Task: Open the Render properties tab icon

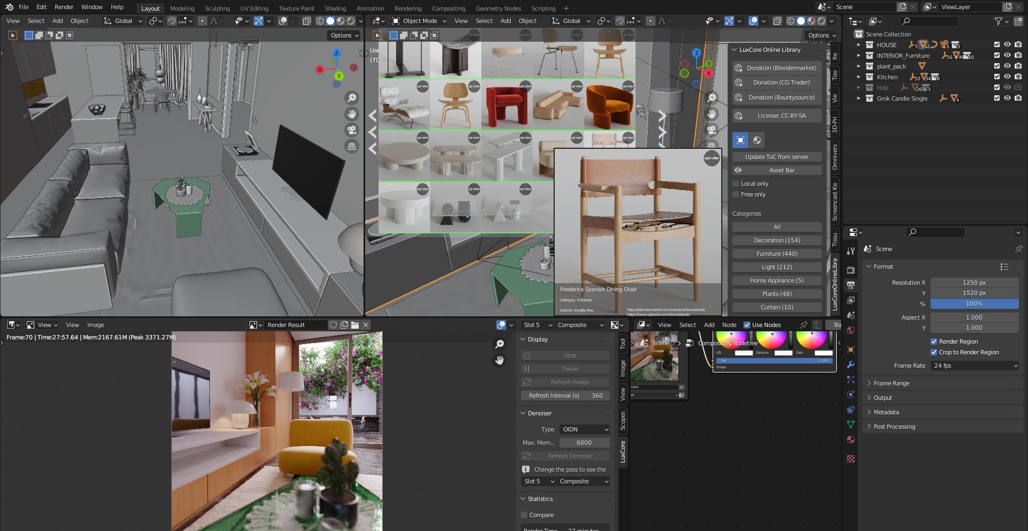Action: tap(851, 270)
